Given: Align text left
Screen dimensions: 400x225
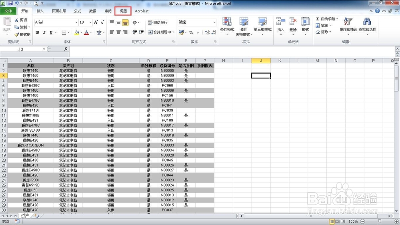Looking at the screenshot, I should click(112, 32).
